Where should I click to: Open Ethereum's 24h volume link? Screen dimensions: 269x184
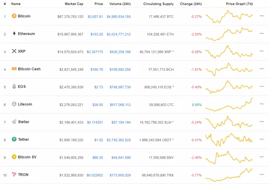pos(119,34)
